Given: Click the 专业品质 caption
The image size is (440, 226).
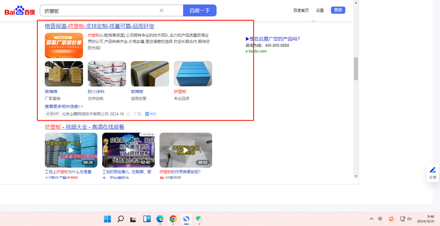Looking at the screenshot, I should coord(182,98).
